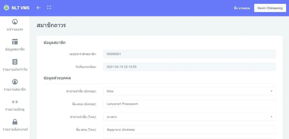
Task: Click the สมาชิกถาวร page heading
Action: (x=51, y=25)
